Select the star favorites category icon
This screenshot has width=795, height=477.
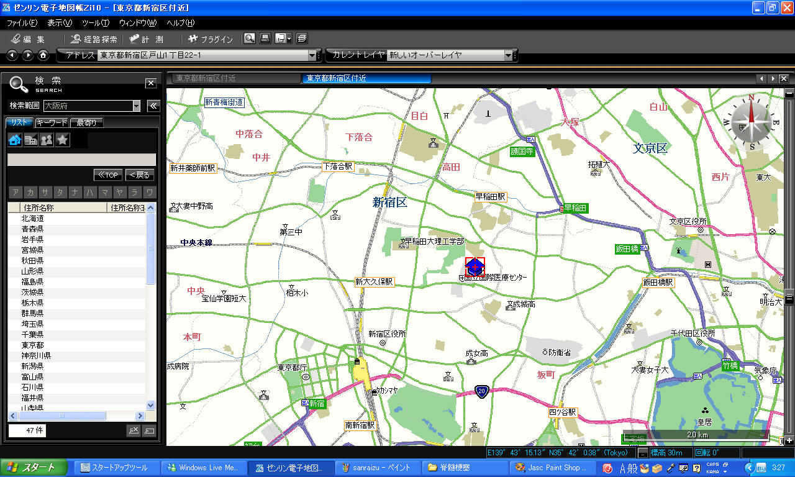click(63, 140)
